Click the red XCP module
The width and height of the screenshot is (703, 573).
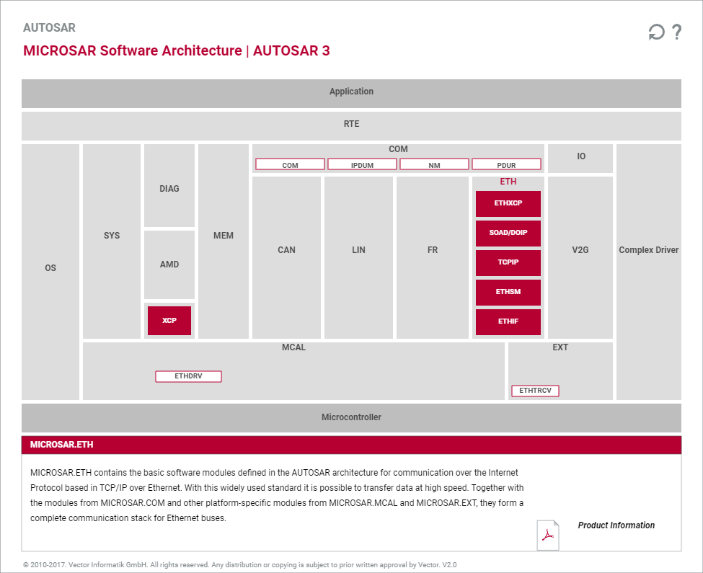tap(169, 321)
